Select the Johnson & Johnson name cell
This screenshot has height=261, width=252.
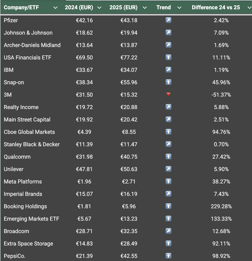click(28, 33)
